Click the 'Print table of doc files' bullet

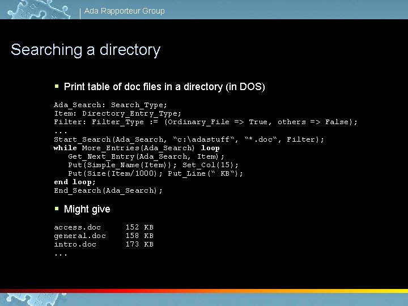(x=164, y=87)
